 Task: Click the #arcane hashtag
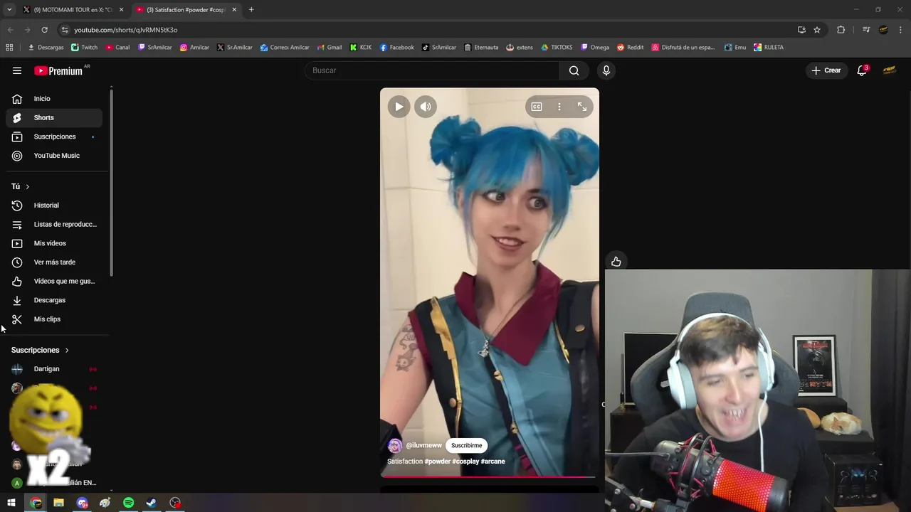[493, 462]
